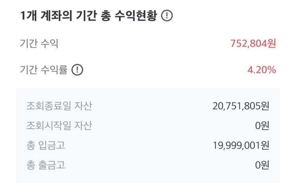The width and height of the screenshot is (296, 194).
Task: Tap the info icon beside 수익현황 title
Action: (167, 17)
